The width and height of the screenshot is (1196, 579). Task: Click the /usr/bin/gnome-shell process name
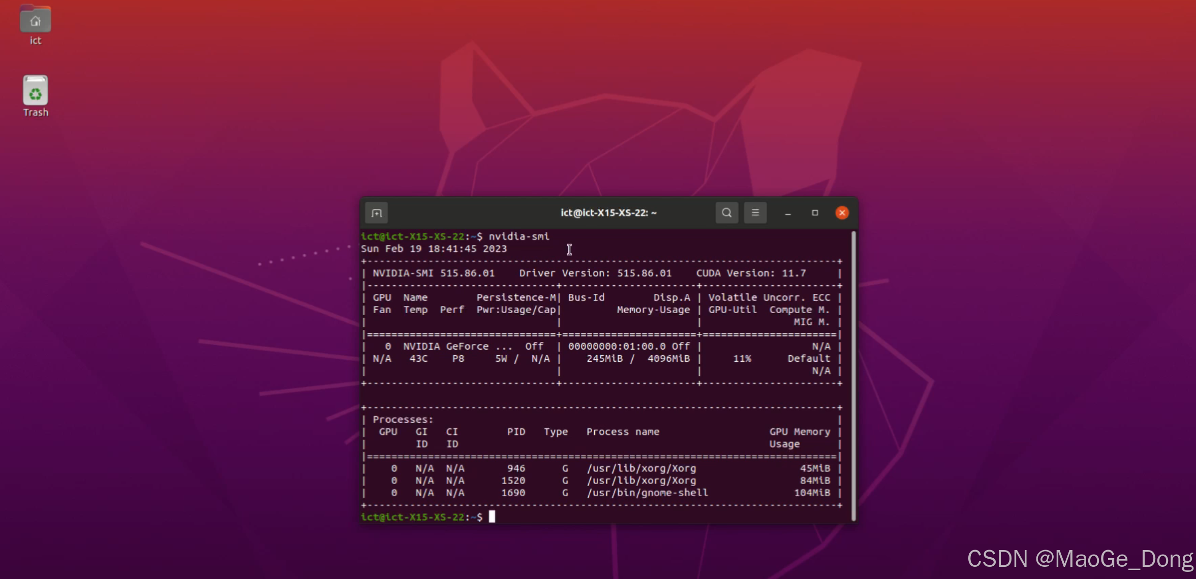tap(647, 493)
